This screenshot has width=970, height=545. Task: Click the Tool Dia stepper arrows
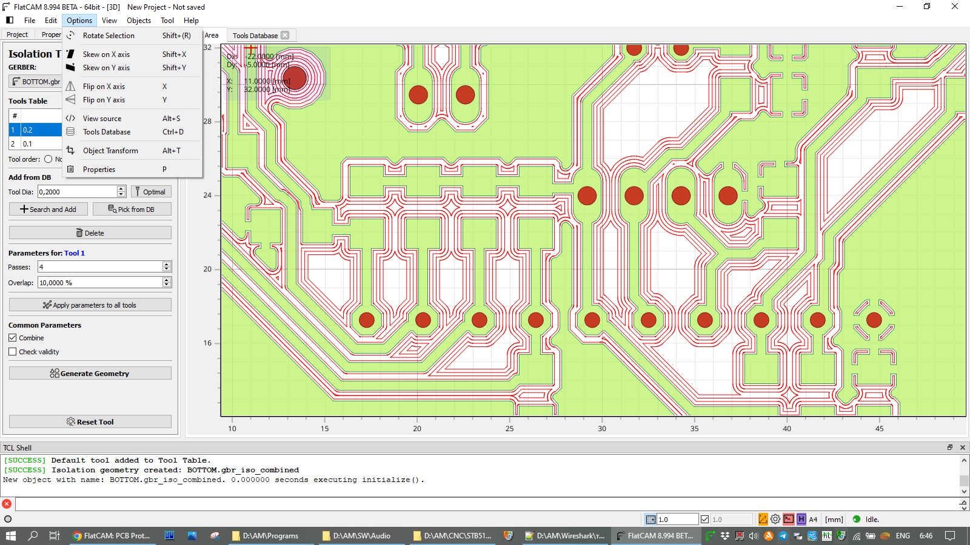(121, 191)
